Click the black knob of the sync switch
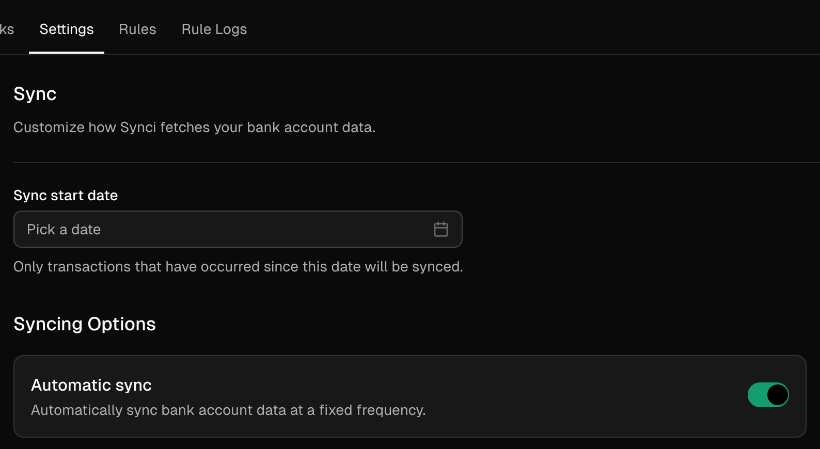The height and width of the screenshot is (449, 820). pos(777,395)
